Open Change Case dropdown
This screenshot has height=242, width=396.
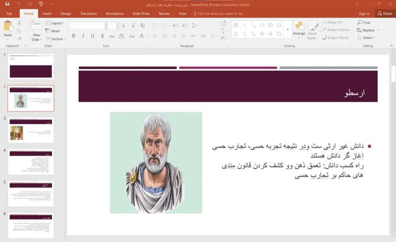point(132,36)
